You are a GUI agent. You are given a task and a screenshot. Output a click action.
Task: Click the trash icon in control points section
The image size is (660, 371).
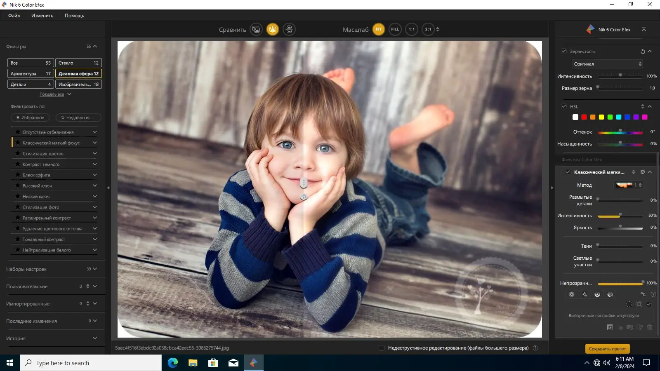tap(650, 327)
